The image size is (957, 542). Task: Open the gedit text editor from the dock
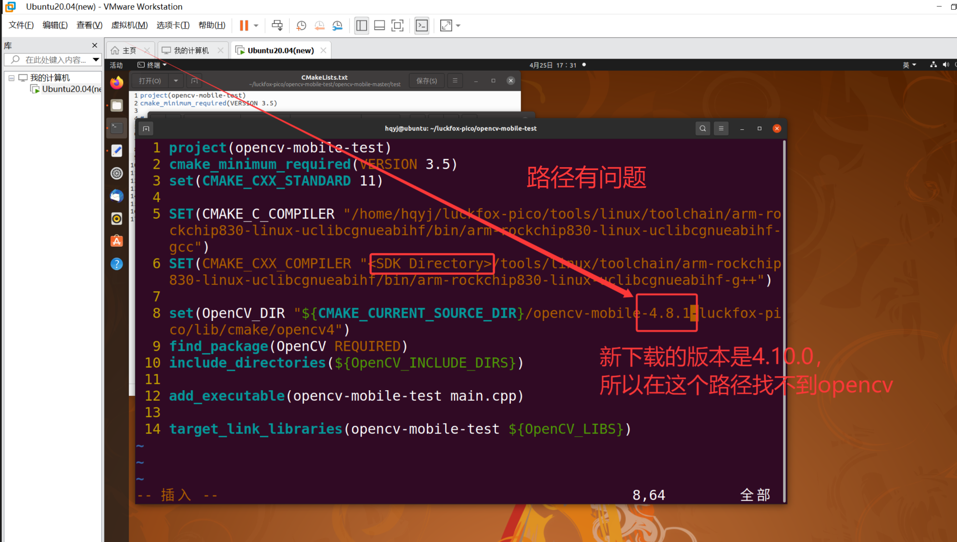tap(116, 150)
